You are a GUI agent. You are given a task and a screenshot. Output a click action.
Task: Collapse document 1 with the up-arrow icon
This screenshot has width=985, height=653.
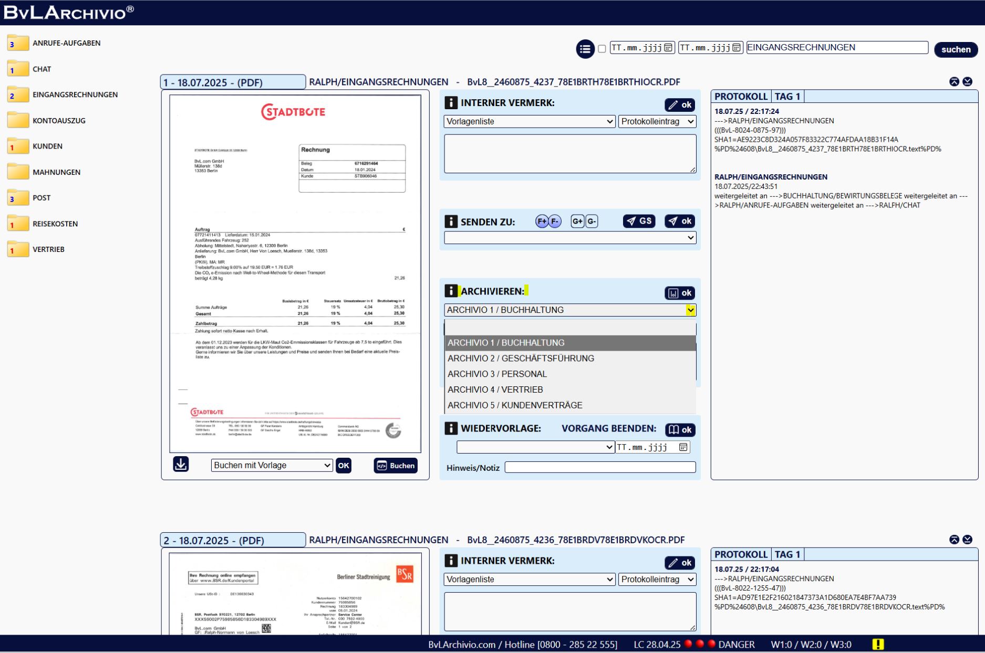click(954, 82)
